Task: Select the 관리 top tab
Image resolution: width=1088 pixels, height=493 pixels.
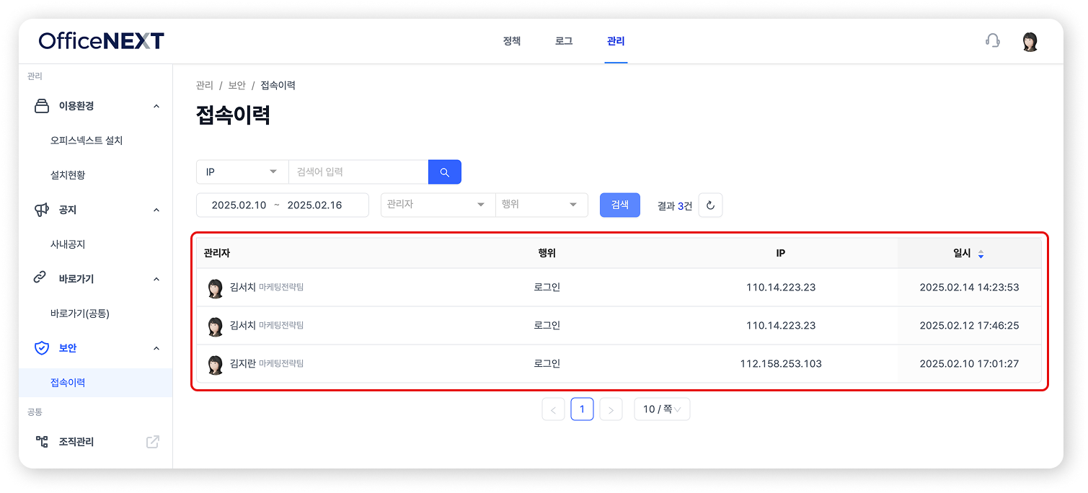Action: click(x=616, y=41)
